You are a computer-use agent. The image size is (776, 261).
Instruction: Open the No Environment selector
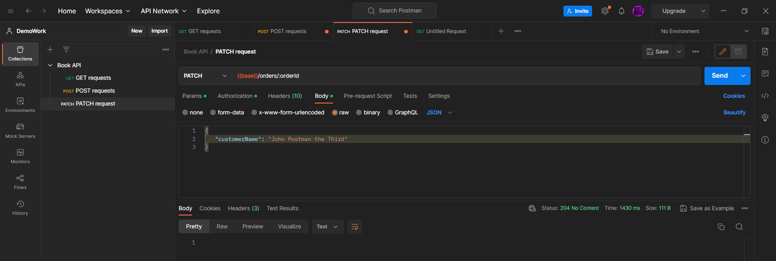click(704, 31)
